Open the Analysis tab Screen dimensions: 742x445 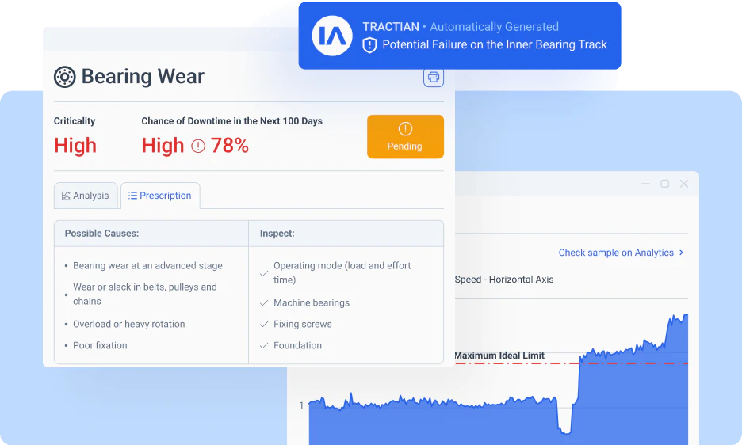pos(86,196)
